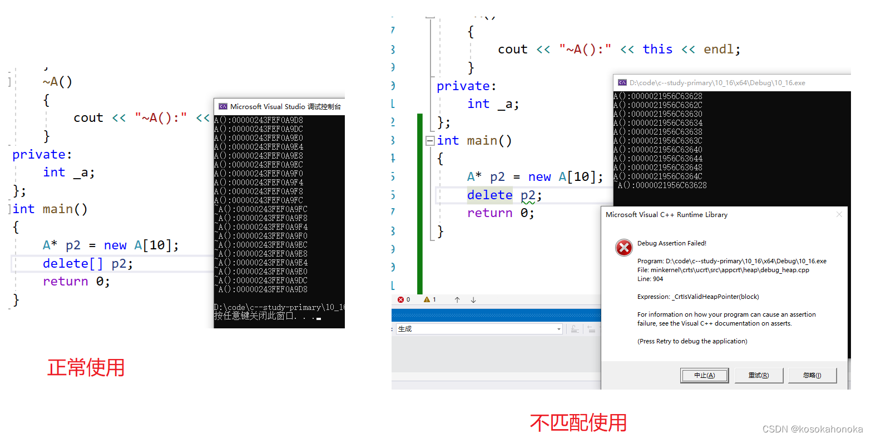This screenshot has width=871, height=438.
Task: Open the 生成 output source dropdown
Action: (x=479, y=329)
